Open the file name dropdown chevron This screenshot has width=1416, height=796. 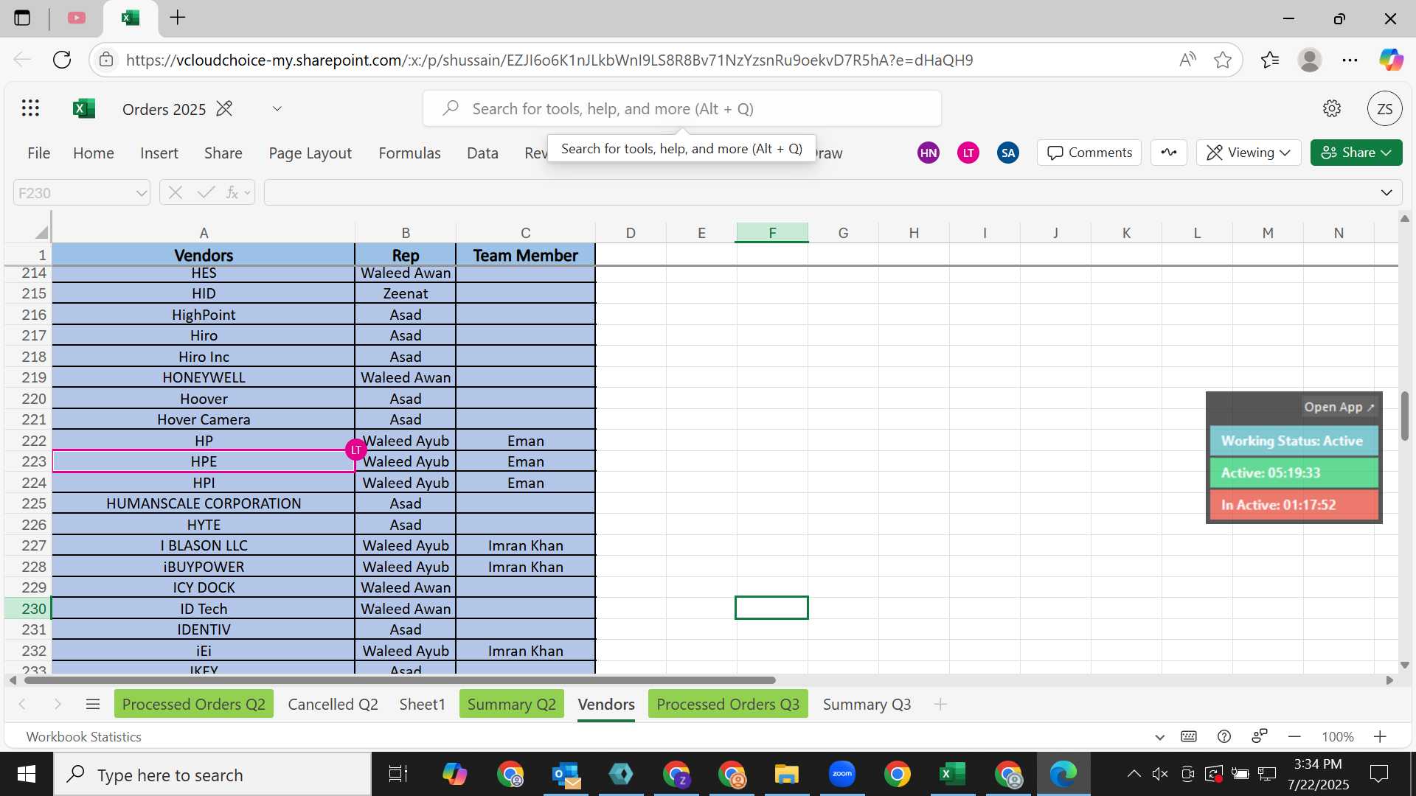(277, 108)
